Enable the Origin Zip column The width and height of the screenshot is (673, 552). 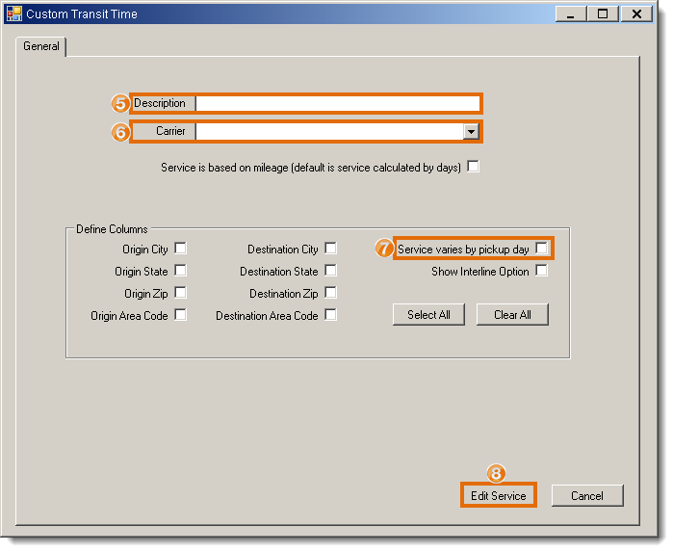pyautogui.click(x=180, y=293)
